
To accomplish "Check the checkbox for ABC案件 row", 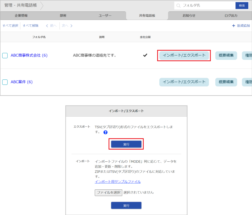I will click(5, 82).
